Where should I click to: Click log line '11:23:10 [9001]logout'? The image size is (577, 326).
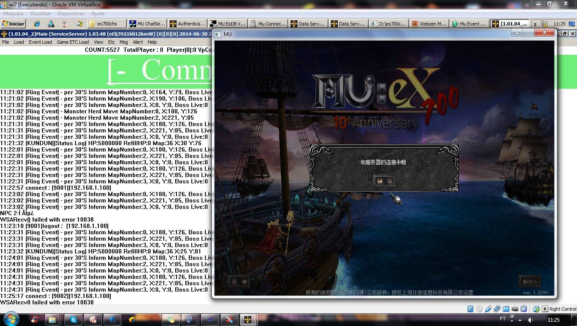(x=54, y=226)
